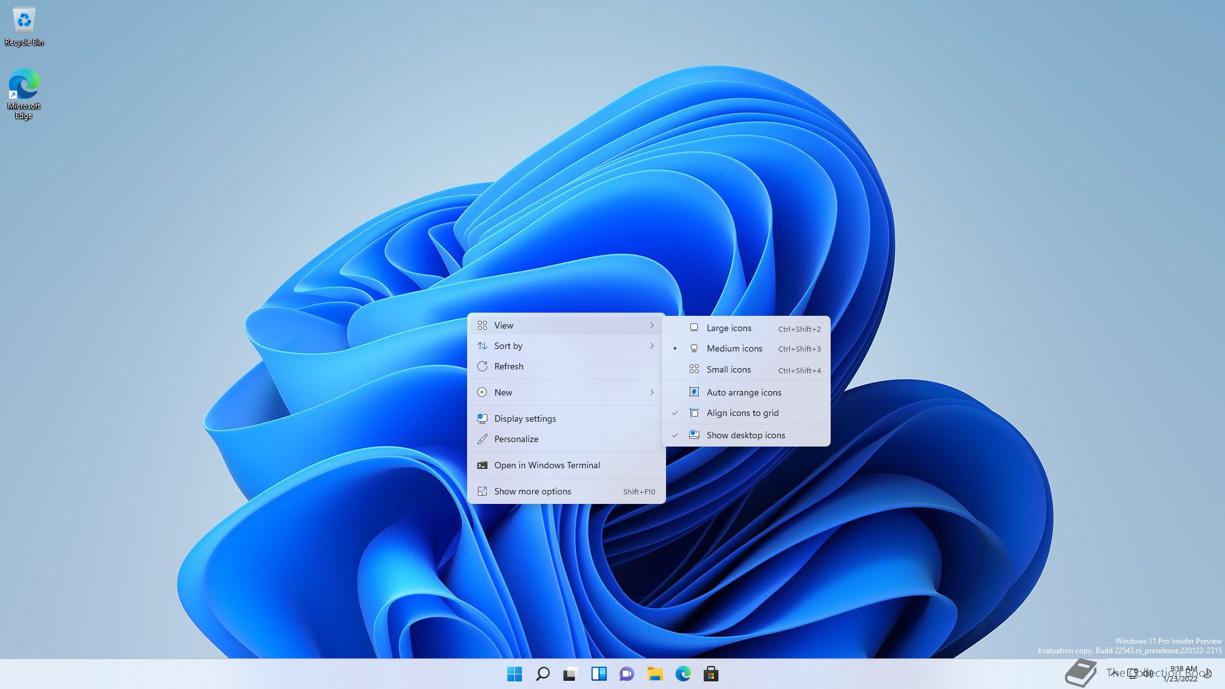Image resolution: width=1225 pixels, height=689 pixels.
Task: Toggle Align icons to grid
Action: tap(746, 413)
